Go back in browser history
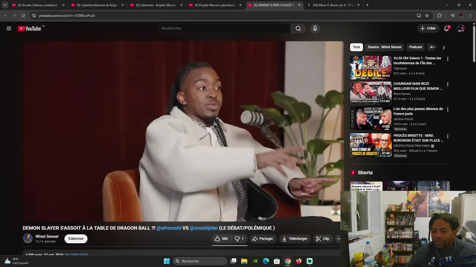476x267 pixels. (5, 16)
